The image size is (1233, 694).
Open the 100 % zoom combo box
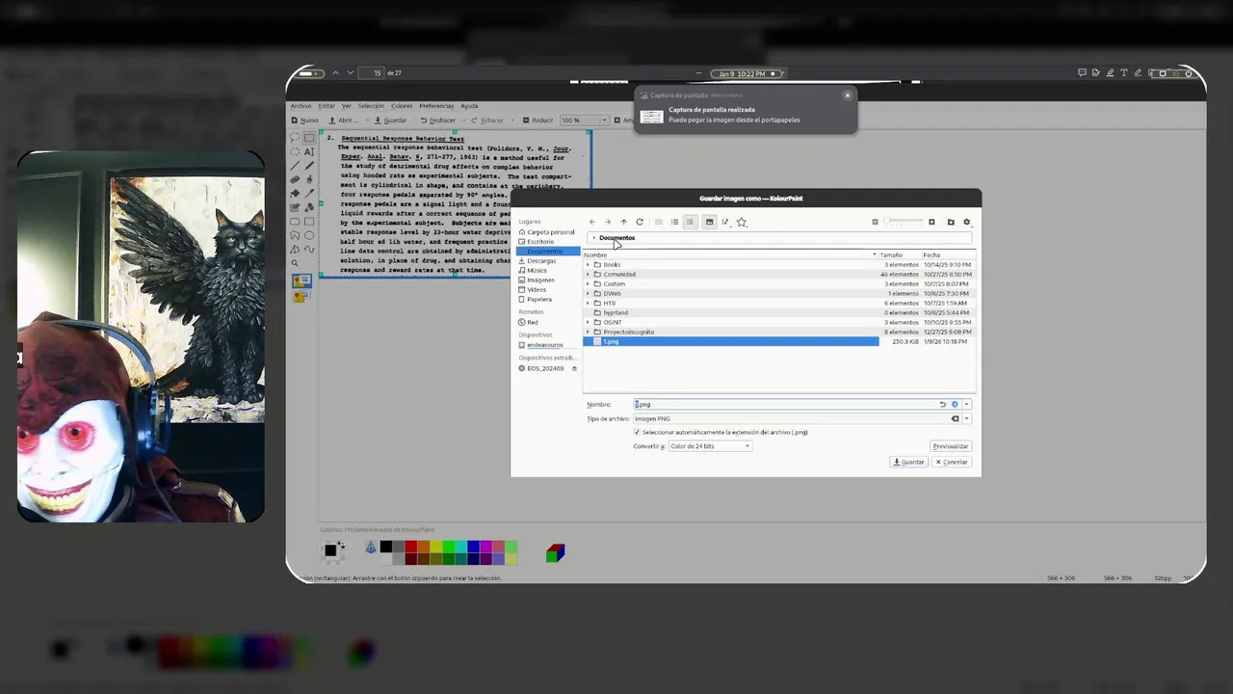pos(585,120)
